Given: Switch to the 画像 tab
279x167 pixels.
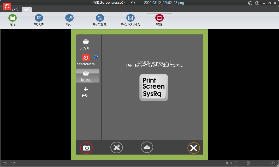Looking at the screenshot, I should click(27, 10).
